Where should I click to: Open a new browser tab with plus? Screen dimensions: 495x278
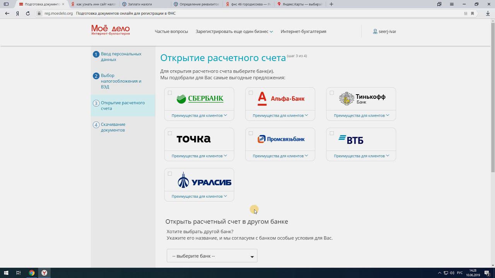click(331, 4)
